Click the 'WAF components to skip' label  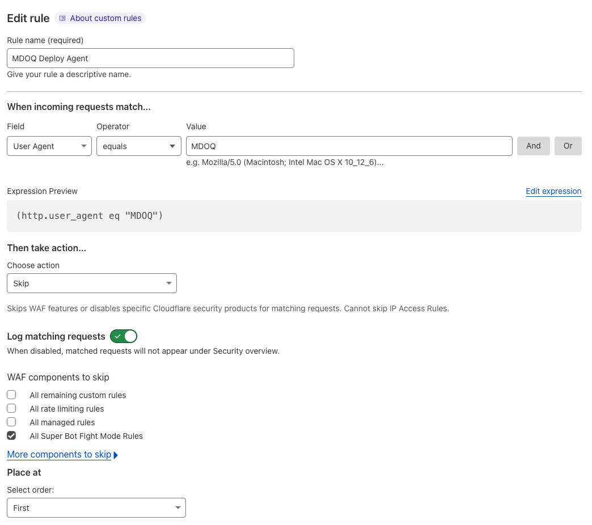coord(58,377)
